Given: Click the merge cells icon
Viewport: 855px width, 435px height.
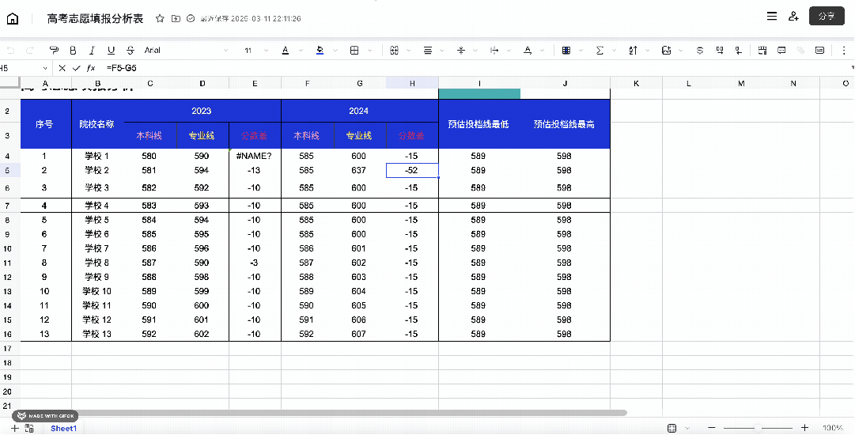Looking at the screenshot, I should pos(394,51).
